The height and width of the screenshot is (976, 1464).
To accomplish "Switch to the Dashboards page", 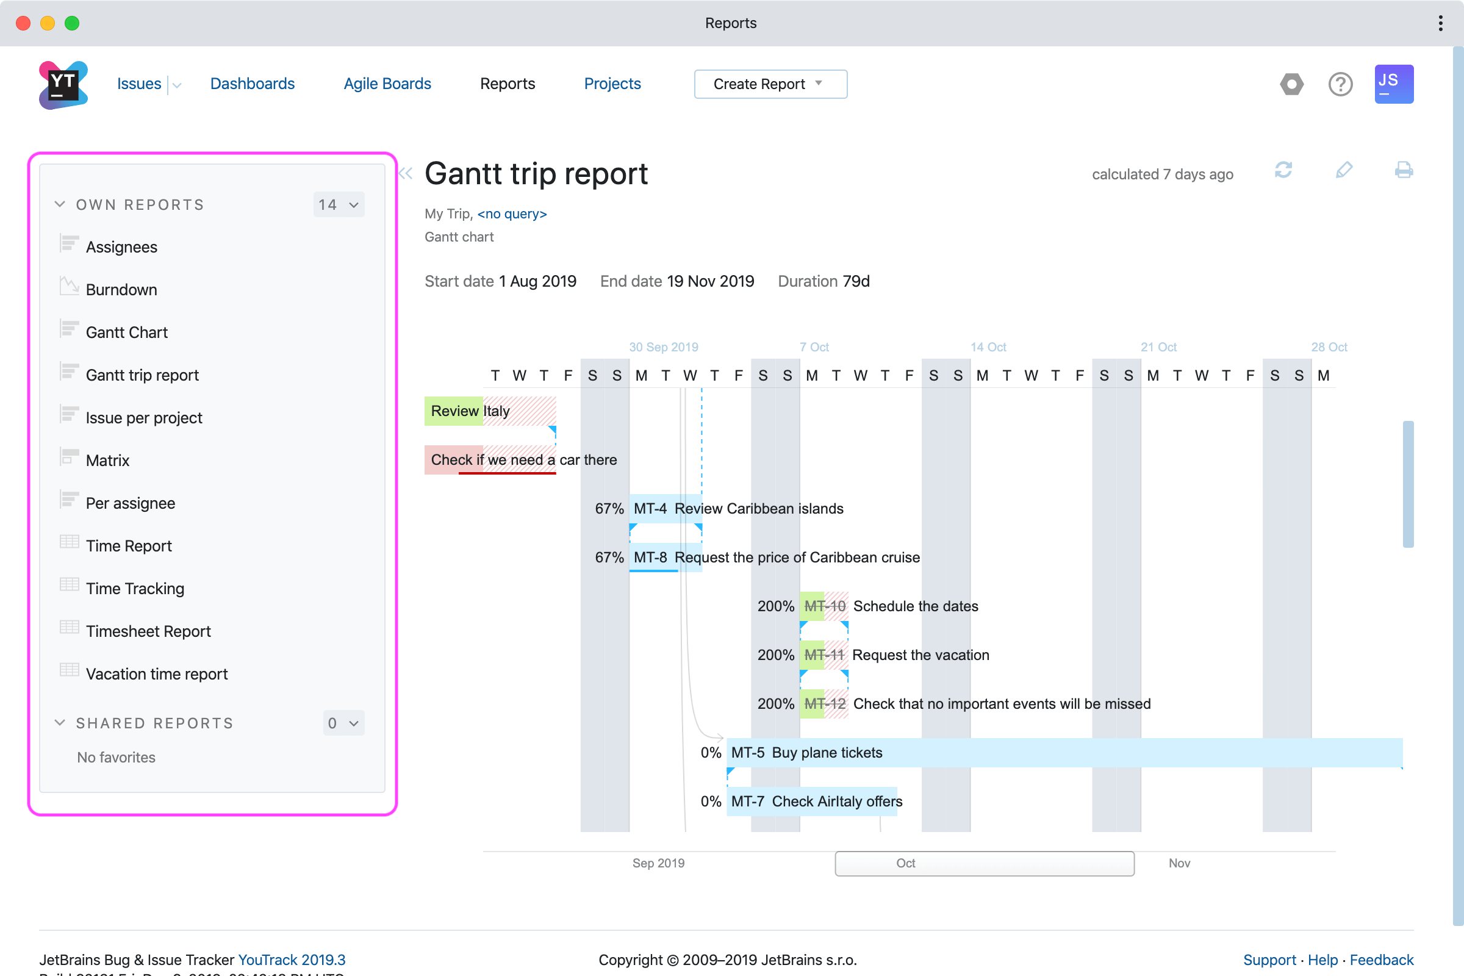I will 252,84.
